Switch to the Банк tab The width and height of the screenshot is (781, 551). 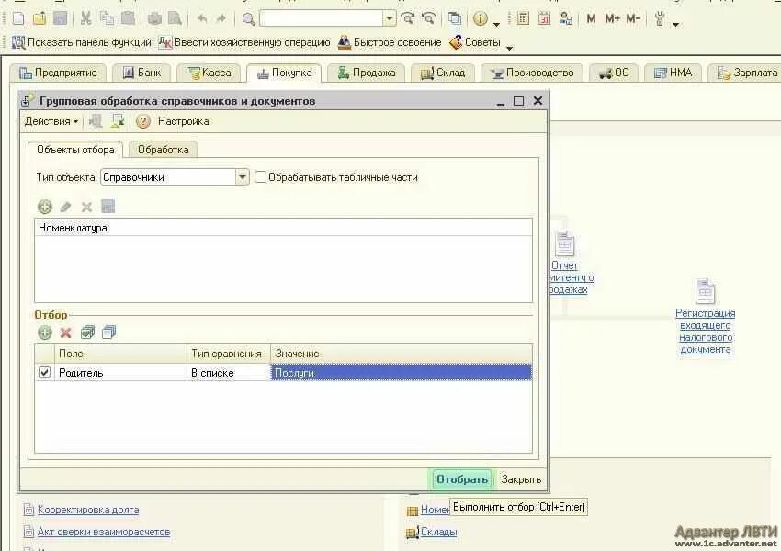click(141, 73)
